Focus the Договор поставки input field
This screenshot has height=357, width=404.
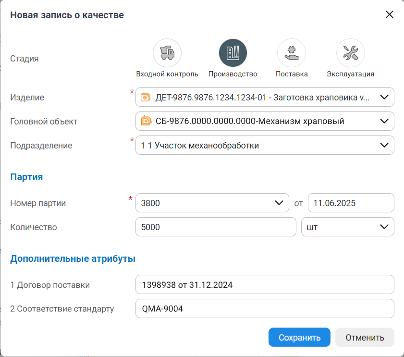click(265, 284)
